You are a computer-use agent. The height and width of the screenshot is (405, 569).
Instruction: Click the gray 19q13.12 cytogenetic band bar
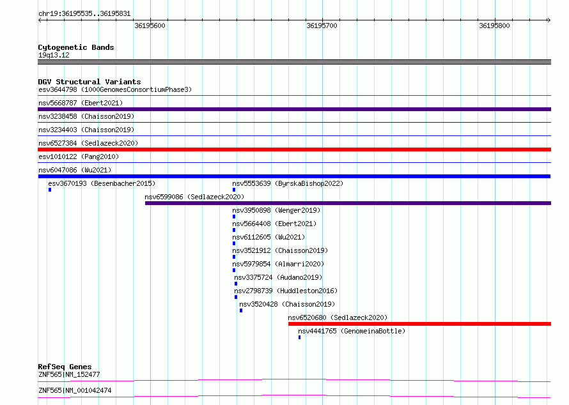(294, 62)
